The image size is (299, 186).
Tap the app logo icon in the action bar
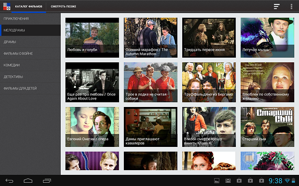pos(7,7)
